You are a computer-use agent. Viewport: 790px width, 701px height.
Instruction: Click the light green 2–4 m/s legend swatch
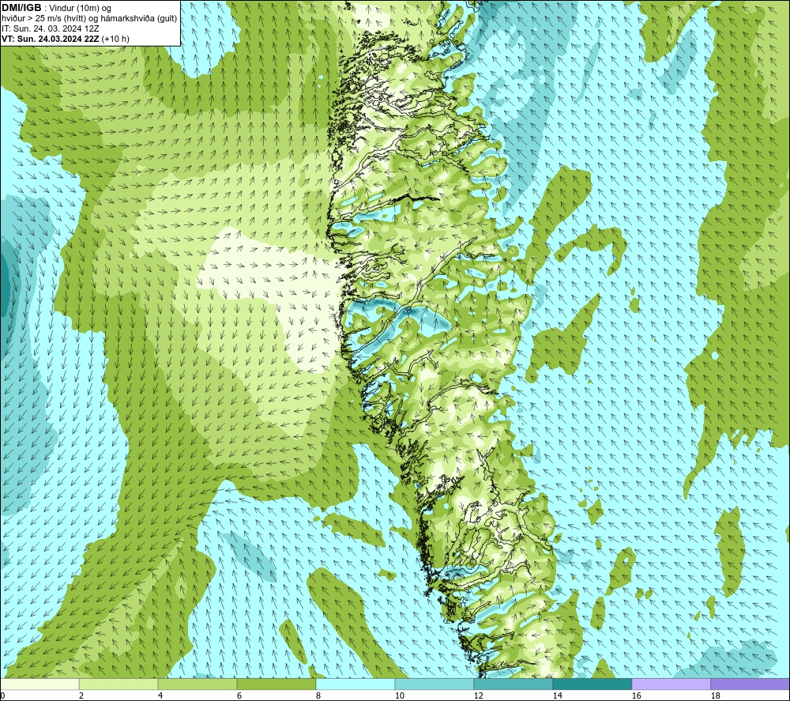coord(118,684)
